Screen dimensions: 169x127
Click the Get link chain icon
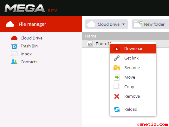[117, 58]
